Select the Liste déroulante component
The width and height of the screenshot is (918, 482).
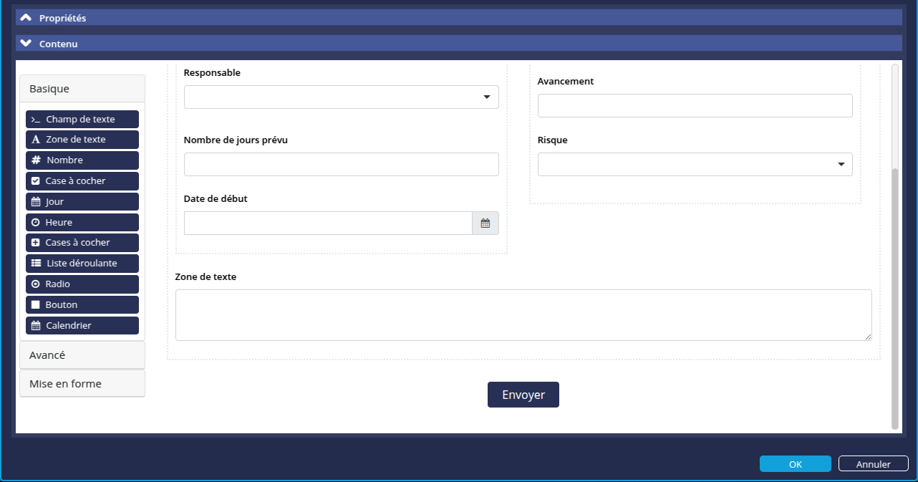tap(82, 264)
